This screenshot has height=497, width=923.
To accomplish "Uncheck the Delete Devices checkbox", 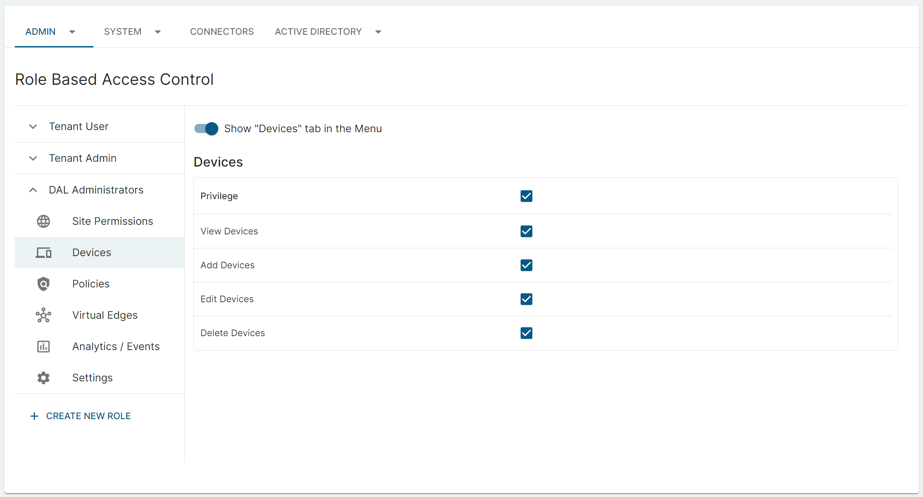I will click(x=526, y=333).
